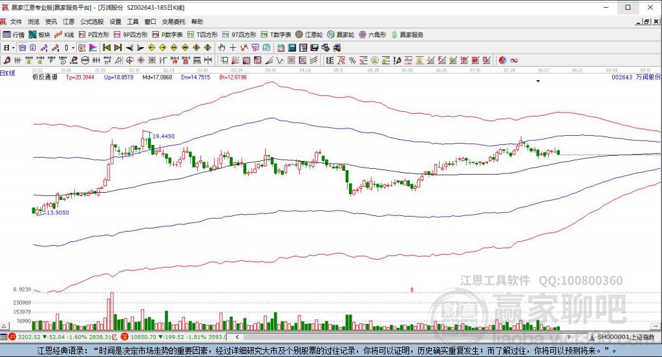Click the infinity symbol icon
This screenshot has width=662, height=357.
pyautogui.click(x=514, y=60)
